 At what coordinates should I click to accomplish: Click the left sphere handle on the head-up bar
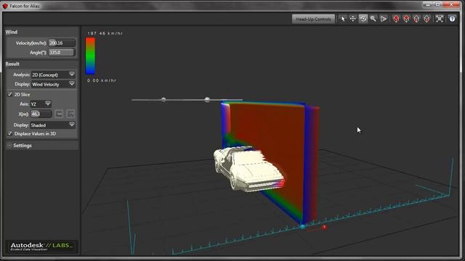pyautogui.click(x=163, y=100)
